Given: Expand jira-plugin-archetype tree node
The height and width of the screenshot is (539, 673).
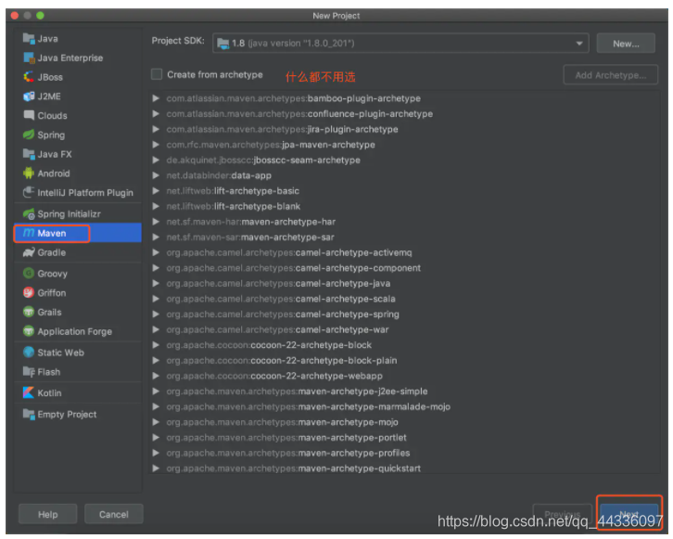Looking at the screenshot, I should [156, 129].
